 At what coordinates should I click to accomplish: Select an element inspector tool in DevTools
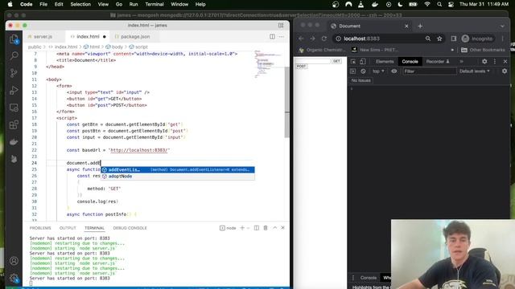[x=353, y=62]
